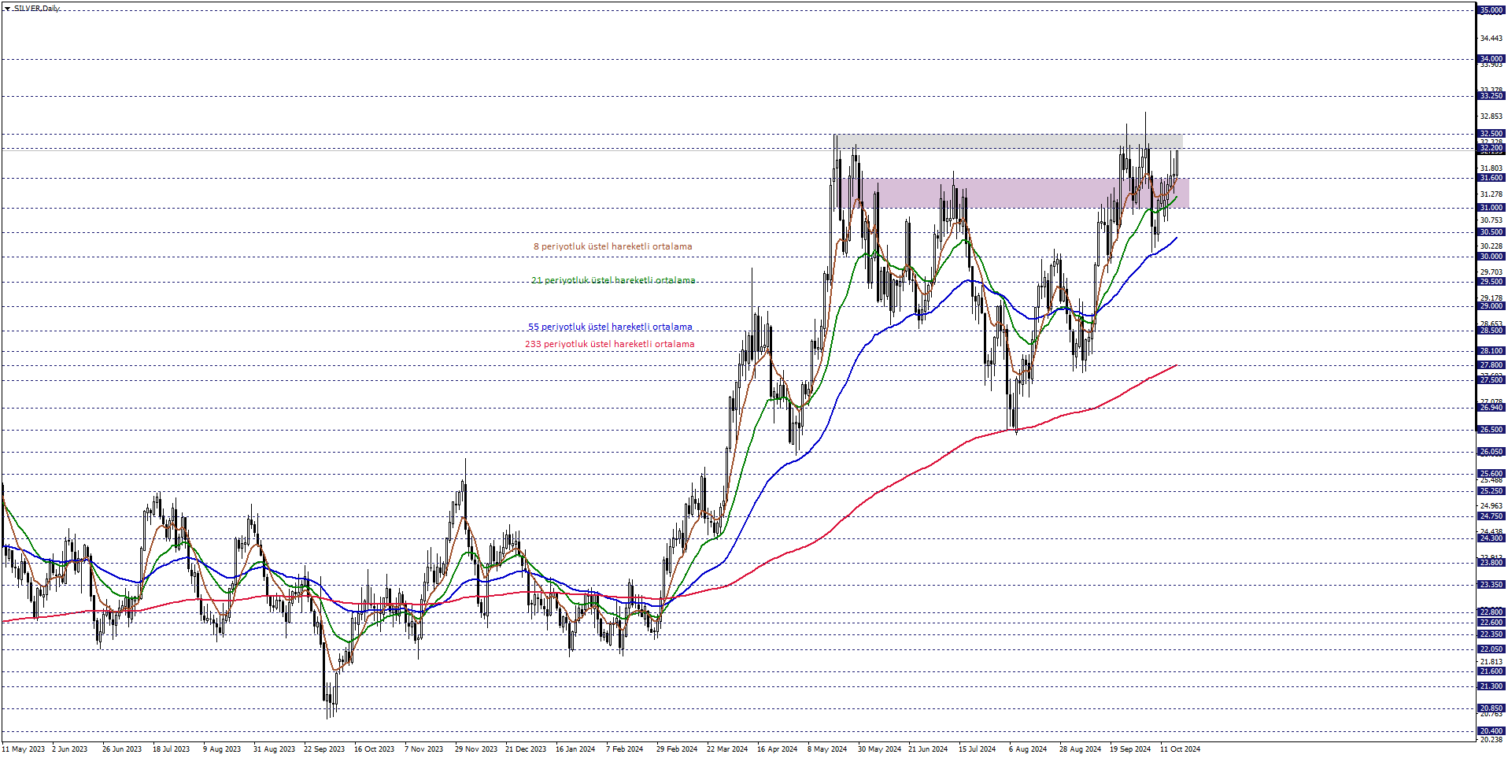Click the 30.000 price level label
Viewport: 1508px width, 758px height.
click(x=1491, y=257)
